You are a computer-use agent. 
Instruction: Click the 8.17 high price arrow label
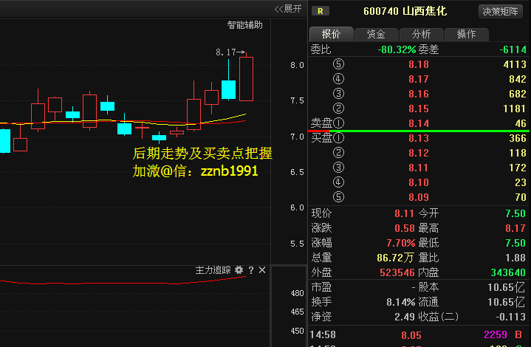230,52
